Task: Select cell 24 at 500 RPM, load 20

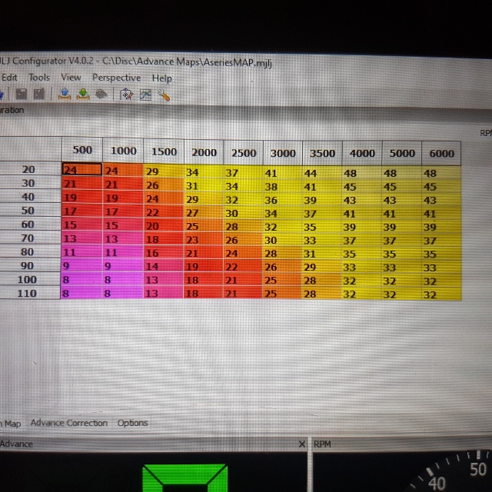Action: pos(82,169)
